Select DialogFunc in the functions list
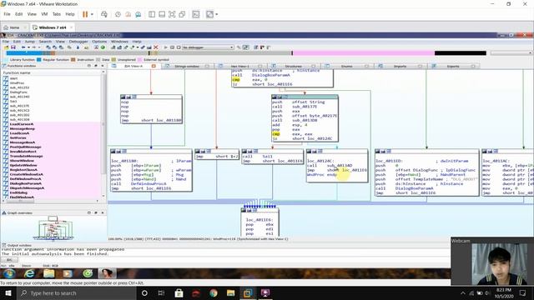This screenshot has width=534, height=300. pos(18,92)
